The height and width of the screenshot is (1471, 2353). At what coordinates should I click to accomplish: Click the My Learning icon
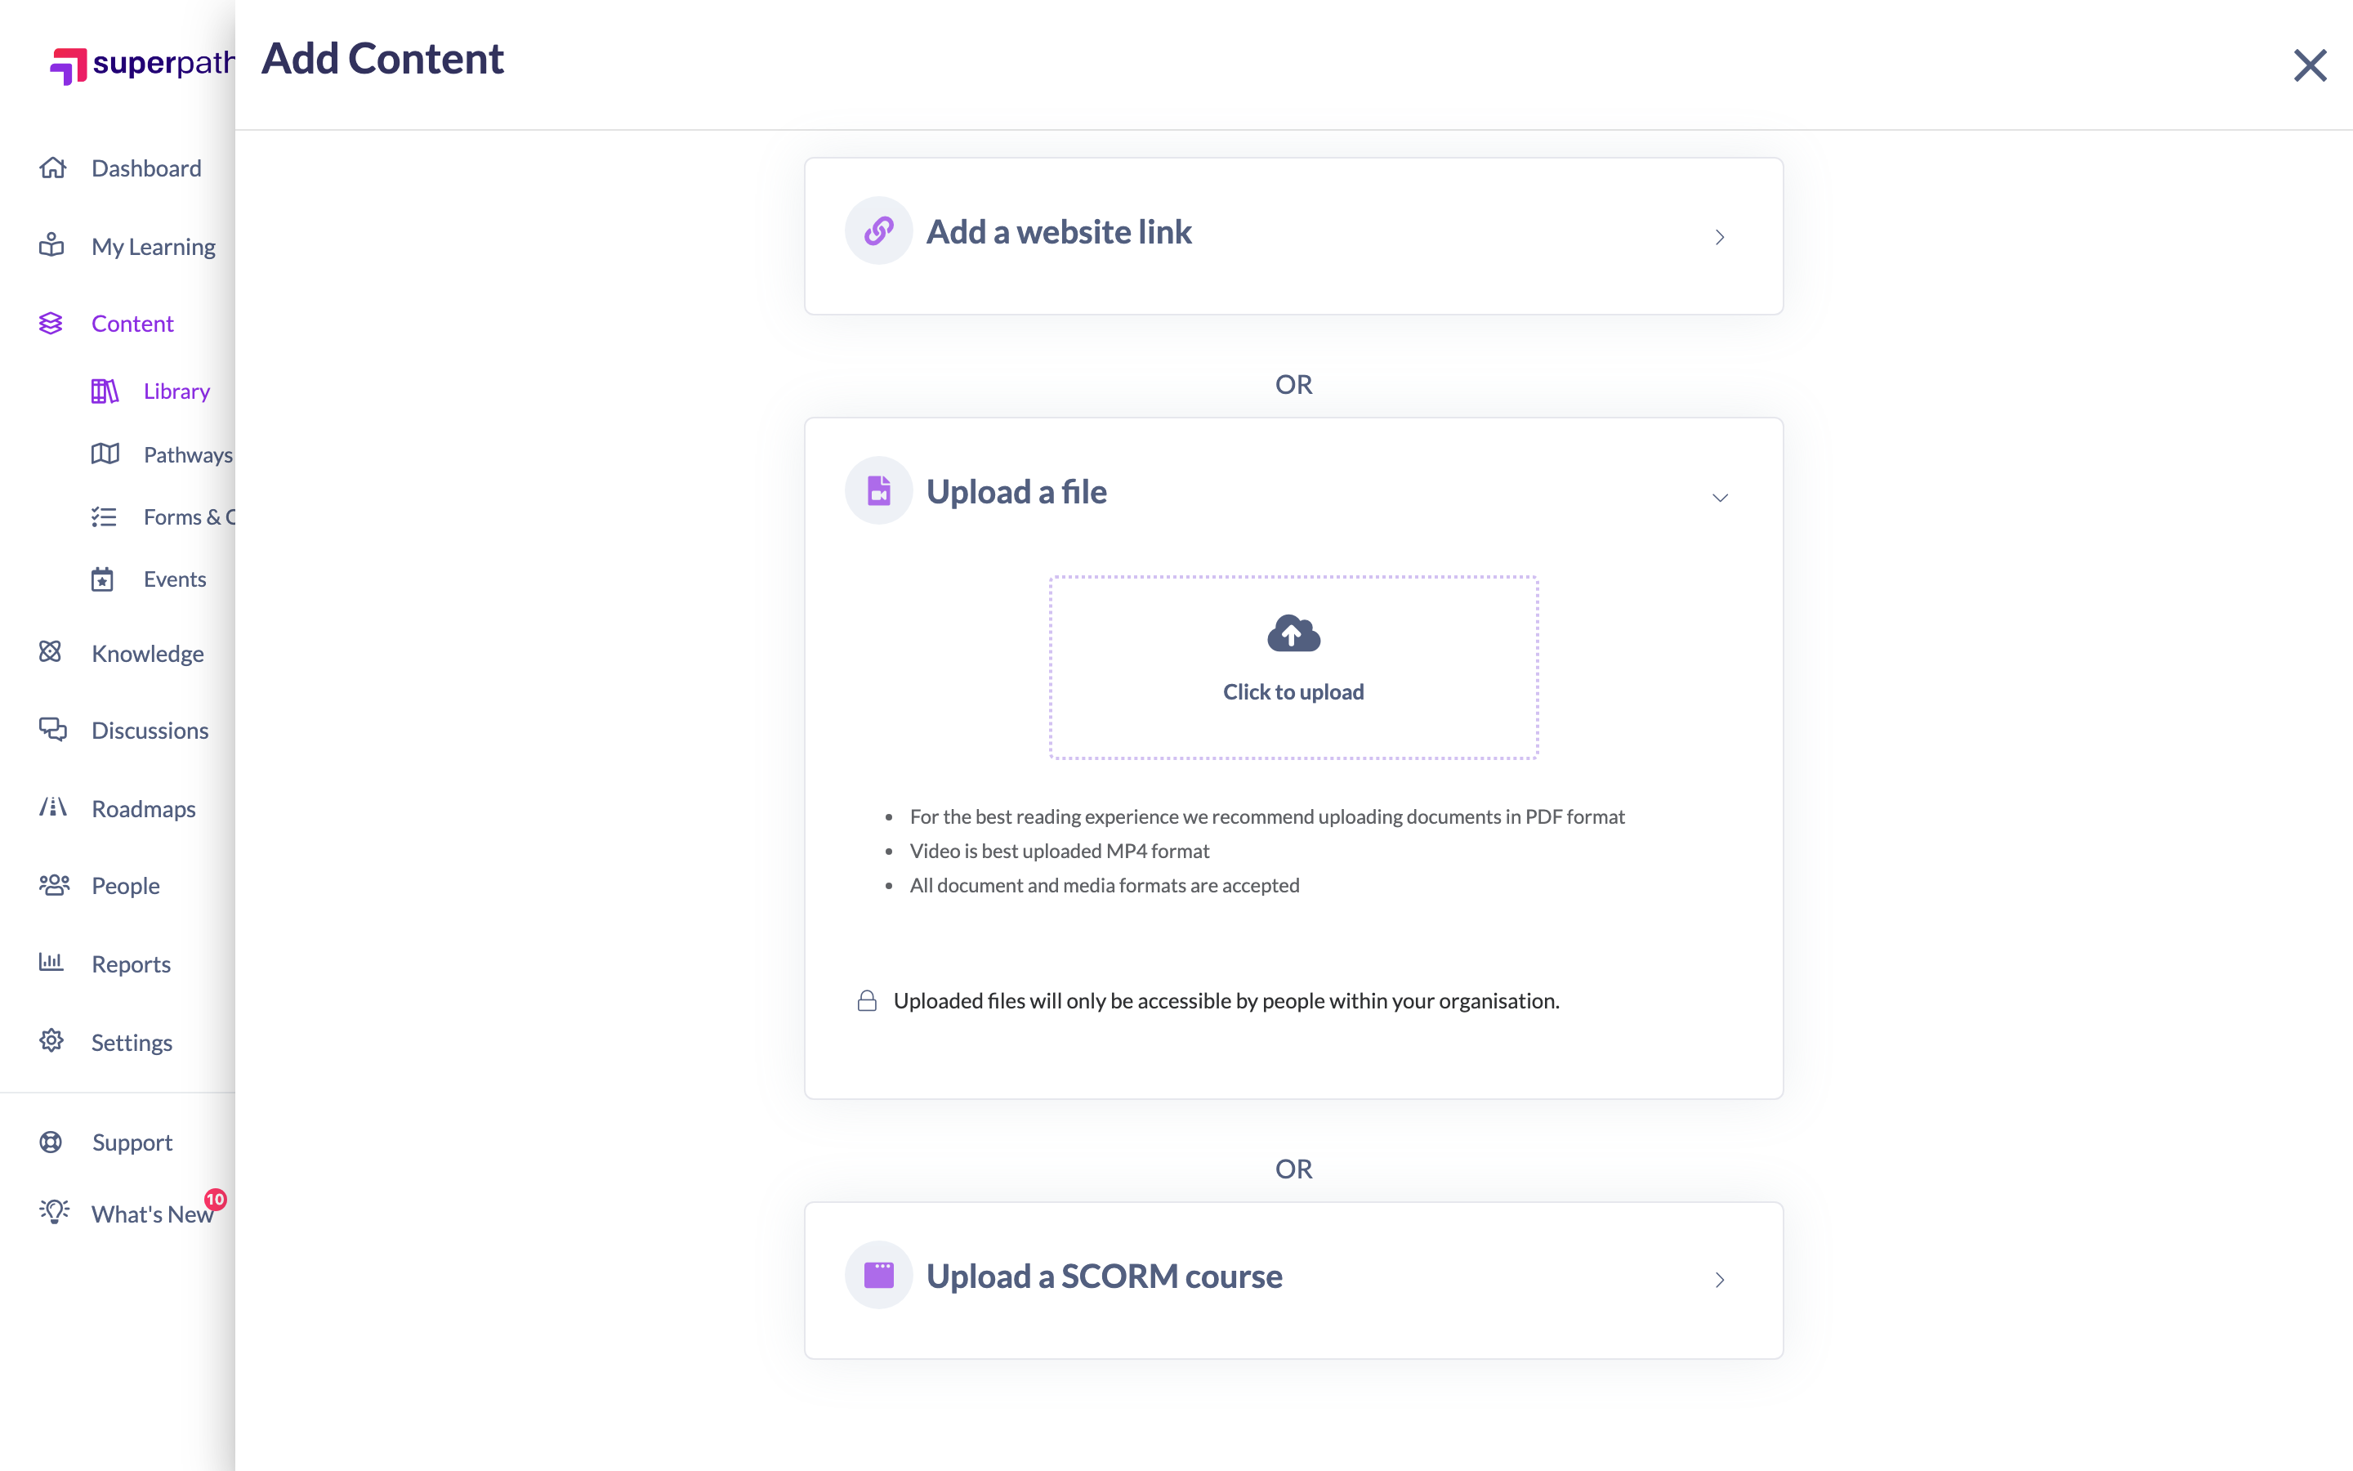pyautogui.click(x=51, y=245)
